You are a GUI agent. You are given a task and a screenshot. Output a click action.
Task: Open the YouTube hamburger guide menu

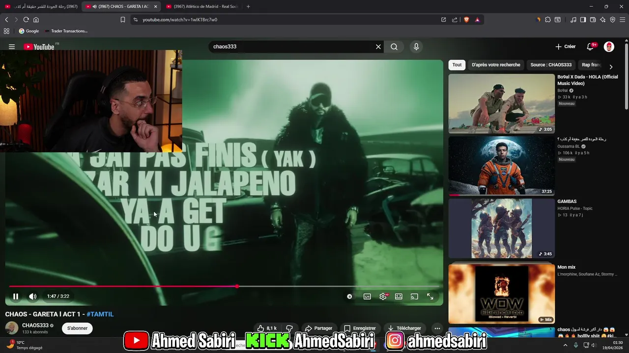[12, 47]
